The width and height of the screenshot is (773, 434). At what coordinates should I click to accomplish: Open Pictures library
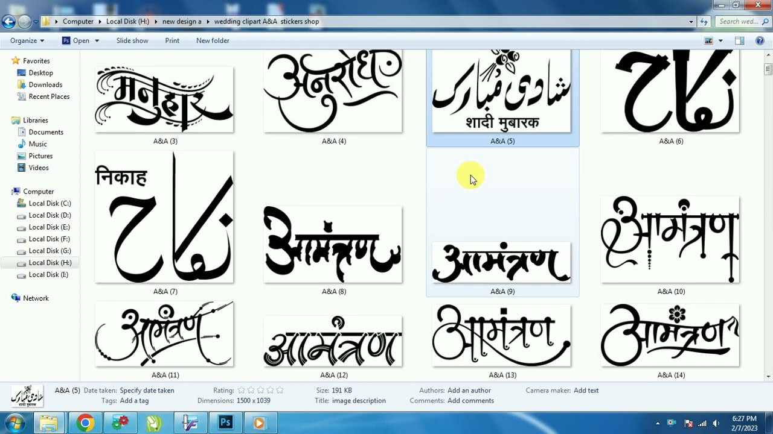(40, 156)
